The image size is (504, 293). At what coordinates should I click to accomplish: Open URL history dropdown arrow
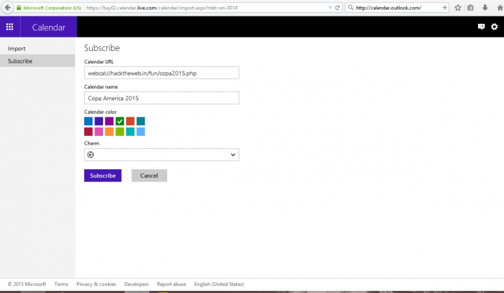(330, 8)
